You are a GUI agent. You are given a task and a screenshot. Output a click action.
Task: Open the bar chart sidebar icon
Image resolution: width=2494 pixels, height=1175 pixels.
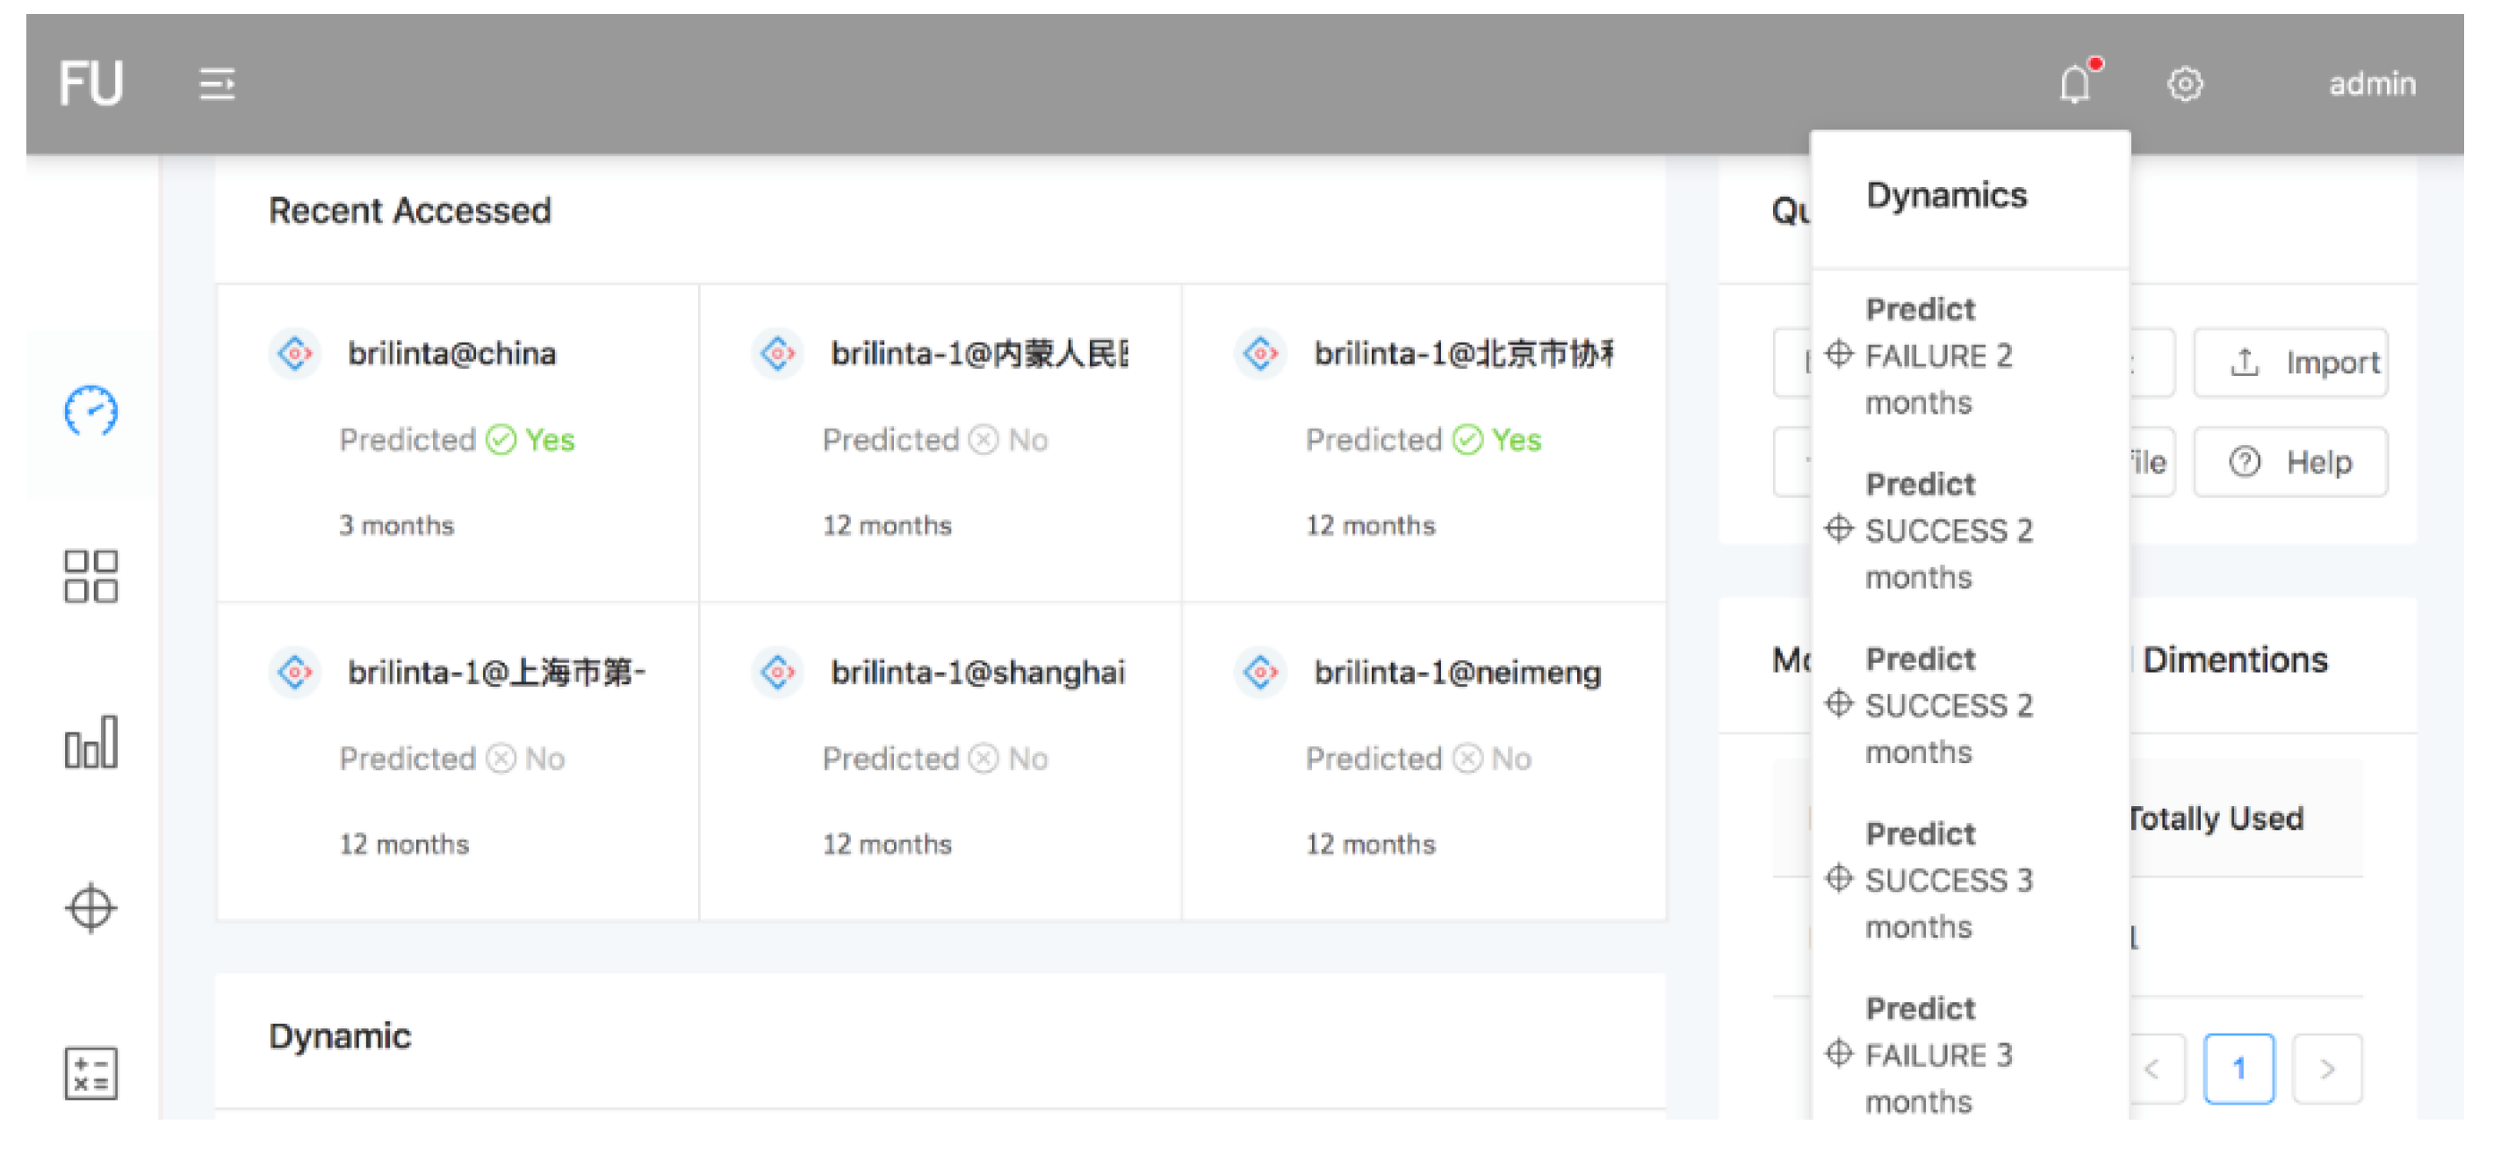point(91,742)
